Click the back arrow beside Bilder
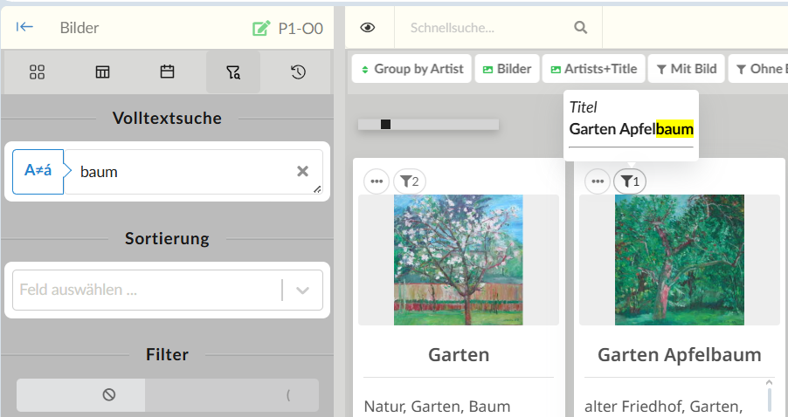The width and height of the screenshot is (788, 417). [x=25, y=27]
